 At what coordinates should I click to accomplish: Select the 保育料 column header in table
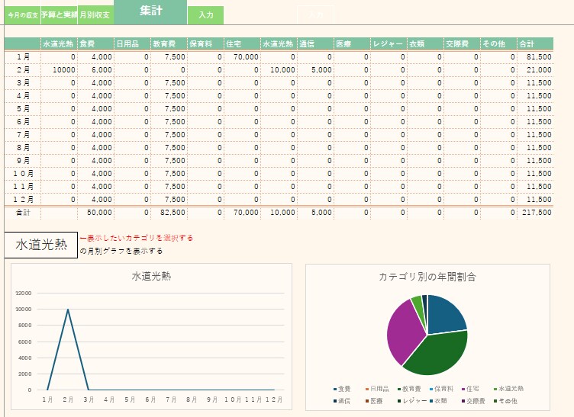pos(206,44)
